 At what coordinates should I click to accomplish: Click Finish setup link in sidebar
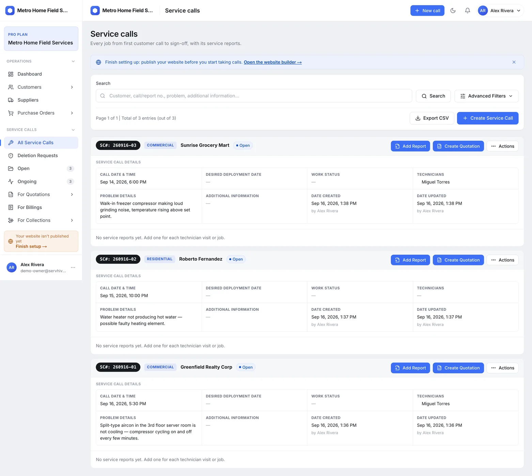point(31,247)
